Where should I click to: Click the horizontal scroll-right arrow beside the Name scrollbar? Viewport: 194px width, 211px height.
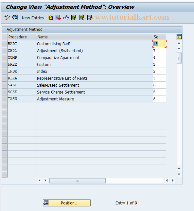pos(45,180)
